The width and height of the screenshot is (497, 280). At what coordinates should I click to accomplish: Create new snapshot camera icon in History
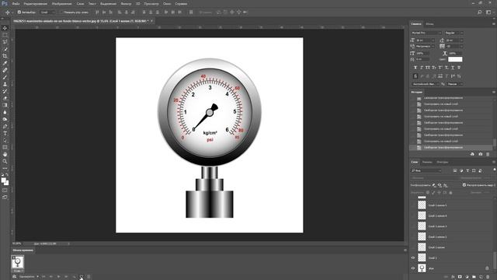pyautogui.click(x=480, y=154)
